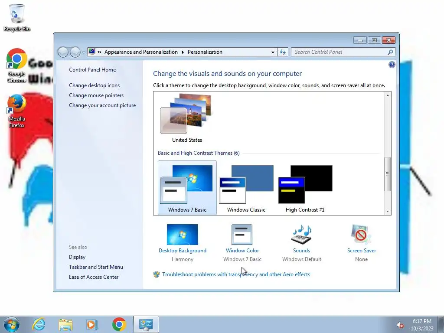Open Control Panel Home link
Screen dimensions: 444x333
(92, 70)
